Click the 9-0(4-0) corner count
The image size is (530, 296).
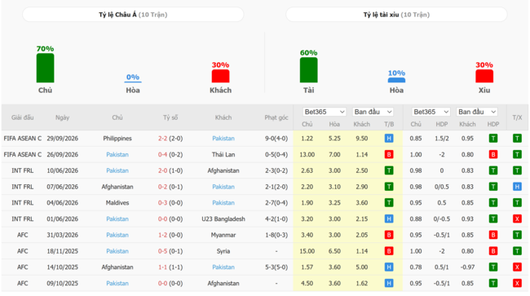276,138
